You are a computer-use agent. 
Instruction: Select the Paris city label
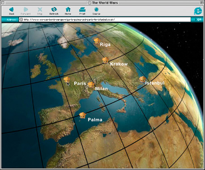(x=80, y=83)
